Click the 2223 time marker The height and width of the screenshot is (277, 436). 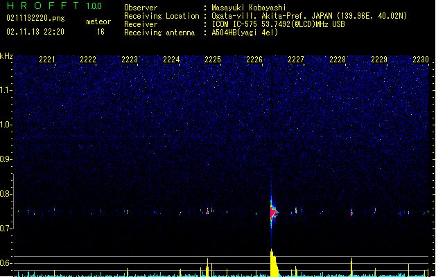[x=130, y=60]
